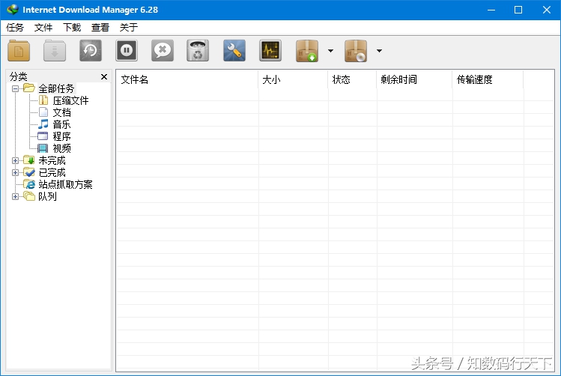Viewport: 561px width, 376px height.
Task: Minimize the Internet Download Manager window
Action: pos(491,10)
